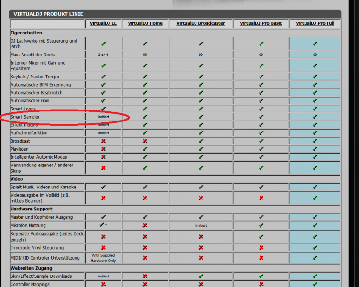The image size is (359, 287).
Task: Select 'Smart Loops' row label
Action: (x=23, y=109)
